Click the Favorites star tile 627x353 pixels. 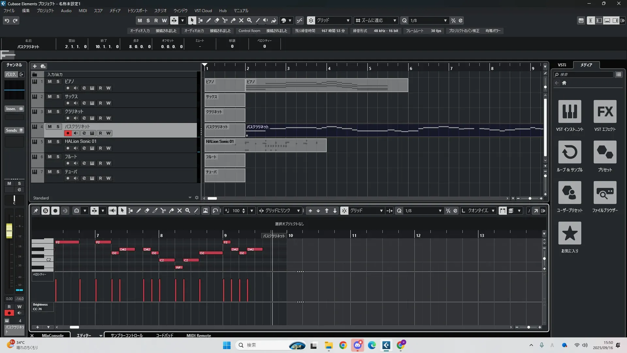pos(570,233)
